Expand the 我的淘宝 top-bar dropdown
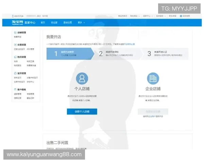The height and width of the screenshot is (163, 204). [135, 16]
